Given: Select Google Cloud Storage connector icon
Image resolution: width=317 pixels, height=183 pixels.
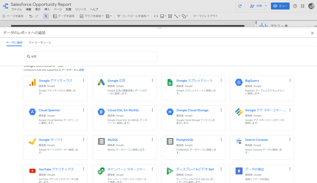Looking at the screenshot, I should 170,112.
